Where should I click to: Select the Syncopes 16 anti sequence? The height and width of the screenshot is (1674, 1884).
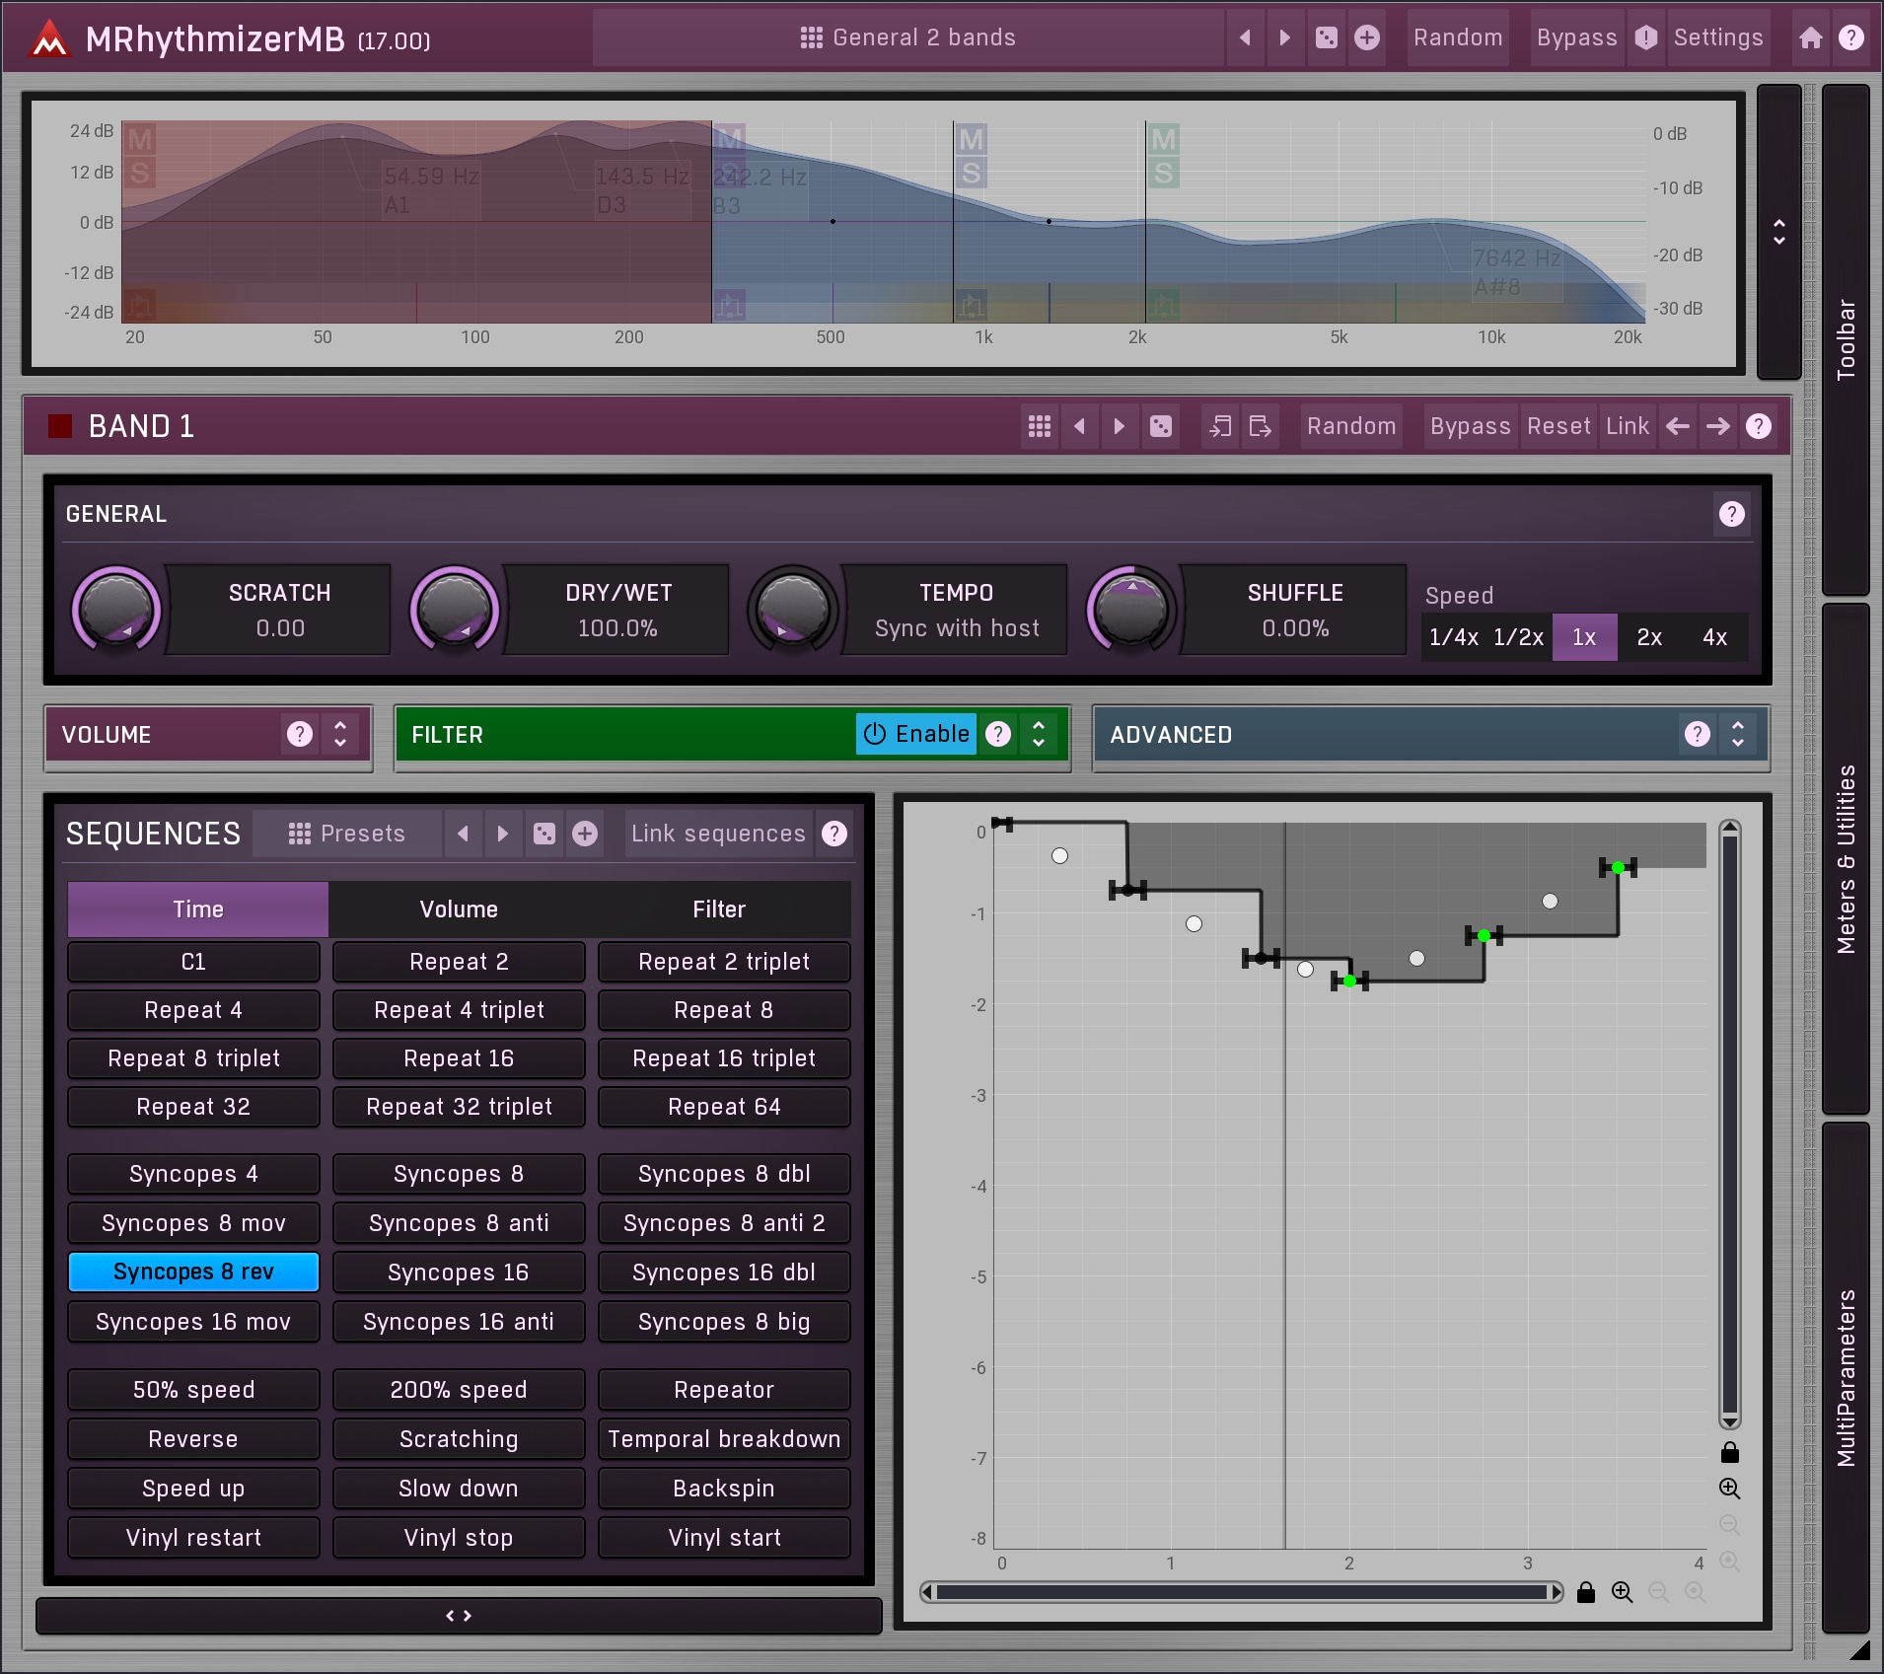tap(459, 1322)
